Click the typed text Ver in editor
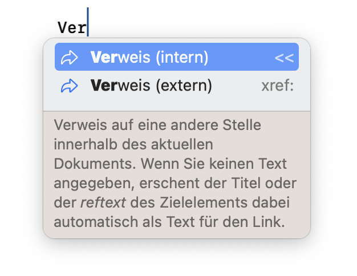 (72, 27)
